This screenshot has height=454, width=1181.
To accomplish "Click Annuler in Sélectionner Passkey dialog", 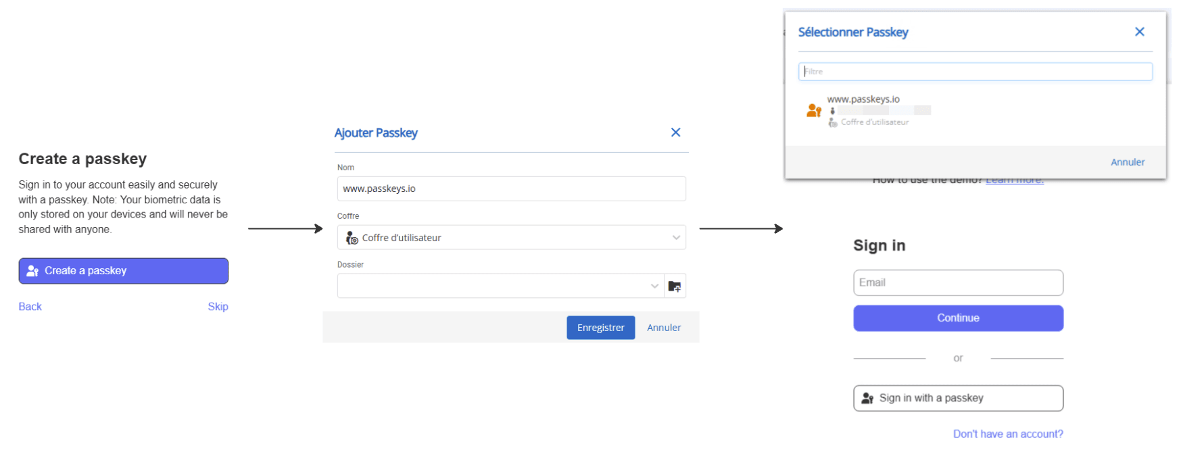I will tap(1127, 162).
